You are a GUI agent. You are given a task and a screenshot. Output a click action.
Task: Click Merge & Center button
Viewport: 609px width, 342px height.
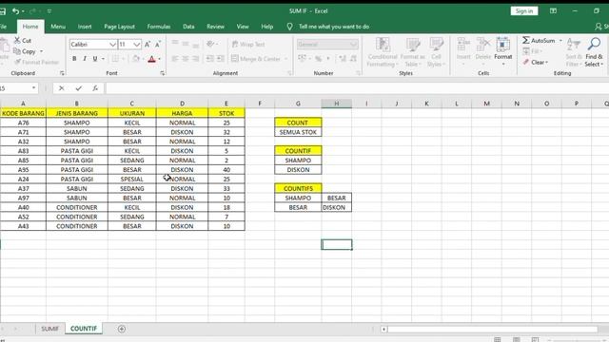(x=256, y=59)
